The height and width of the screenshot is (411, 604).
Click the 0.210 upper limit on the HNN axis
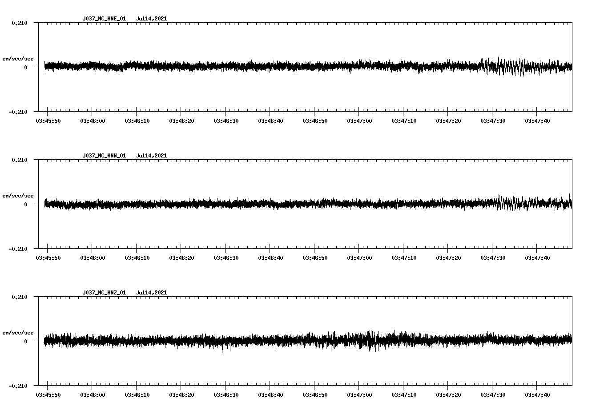click(20, 160)
